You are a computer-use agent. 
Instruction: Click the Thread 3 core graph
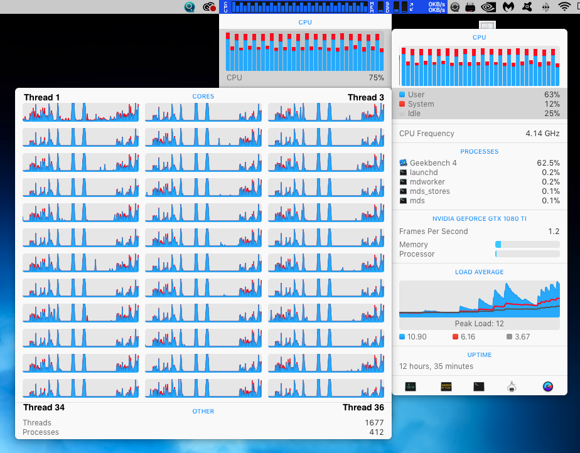pos(326,112)
